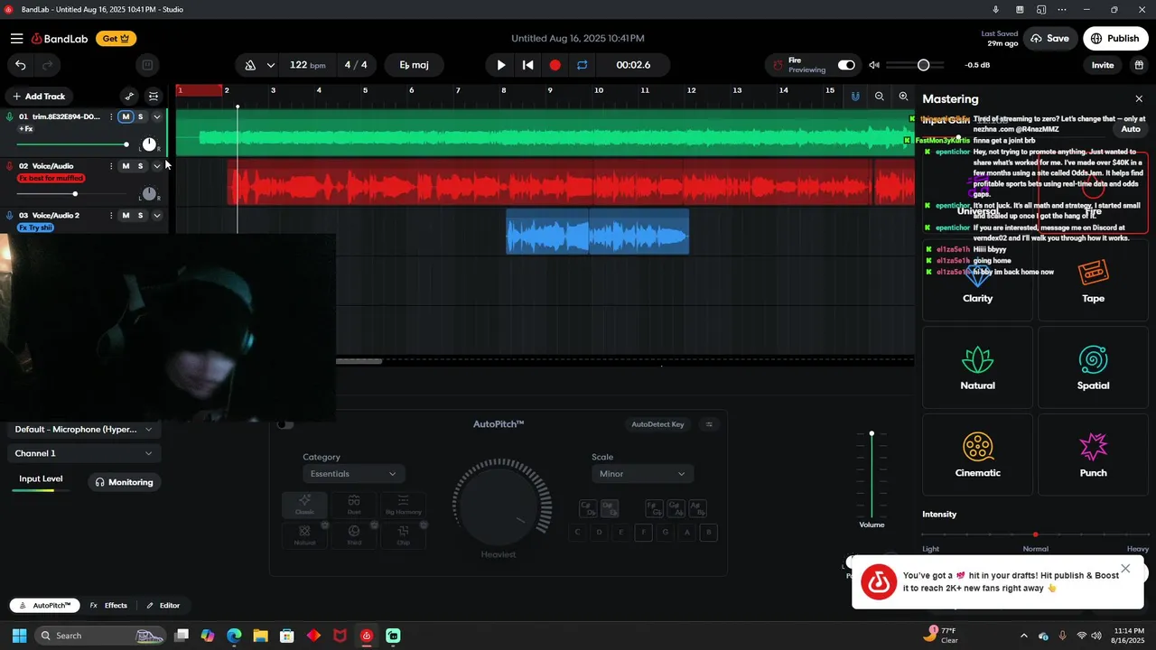
Task: Zoom out the timeline
Action: coord(880,96)
